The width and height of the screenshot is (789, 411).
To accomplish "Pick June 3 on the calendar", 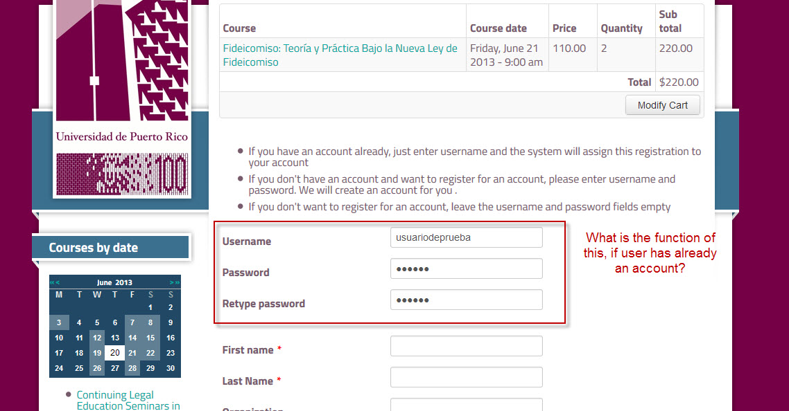I will 59,322.
